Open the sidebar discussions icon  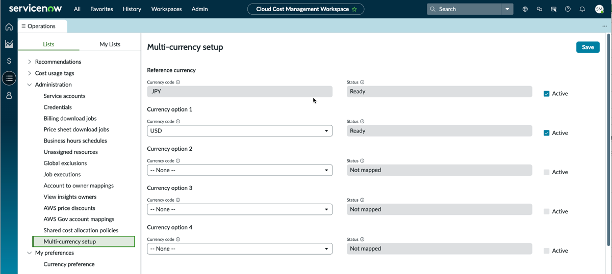click(x=553, y=9)
